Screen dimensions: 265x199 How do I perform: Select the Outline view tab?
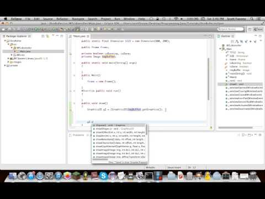pos(226,36)
